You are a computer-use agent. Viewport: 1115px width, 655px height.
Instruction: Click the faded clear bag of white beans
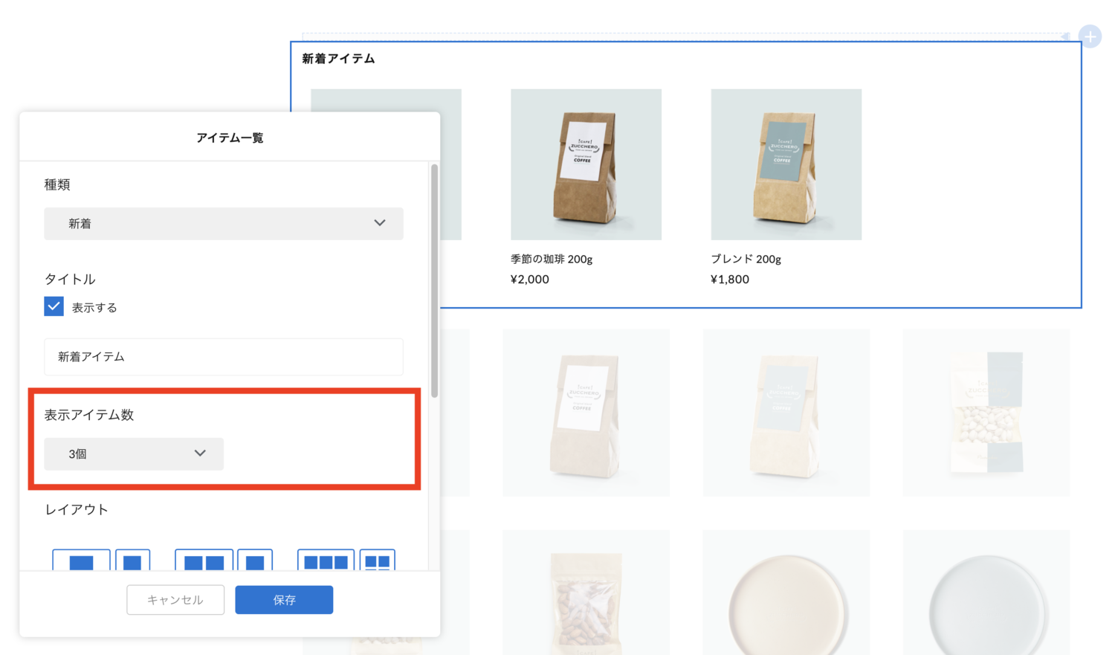986,413
